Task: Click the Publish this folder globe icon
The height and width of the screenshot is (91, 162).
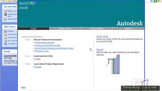Action: [x=5, y=14]
